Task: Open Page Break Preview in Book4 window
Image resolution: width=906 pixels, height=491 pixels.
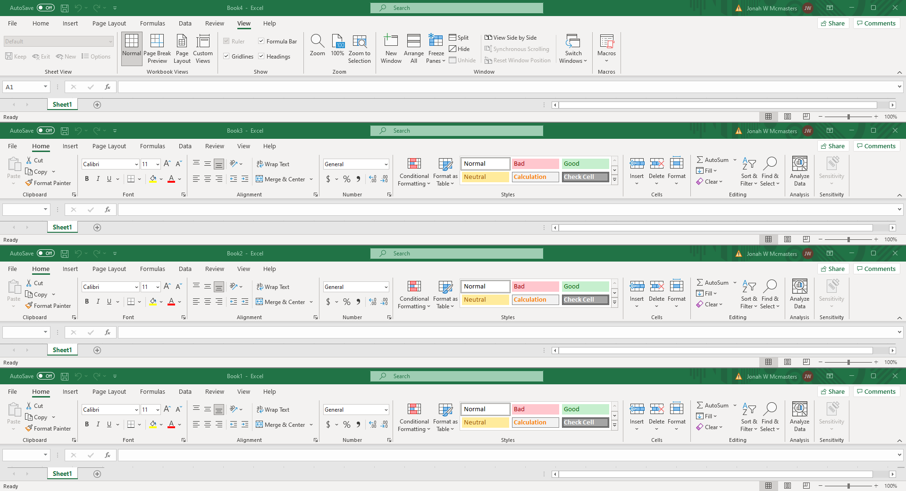Action: click(x=157, y=49)
